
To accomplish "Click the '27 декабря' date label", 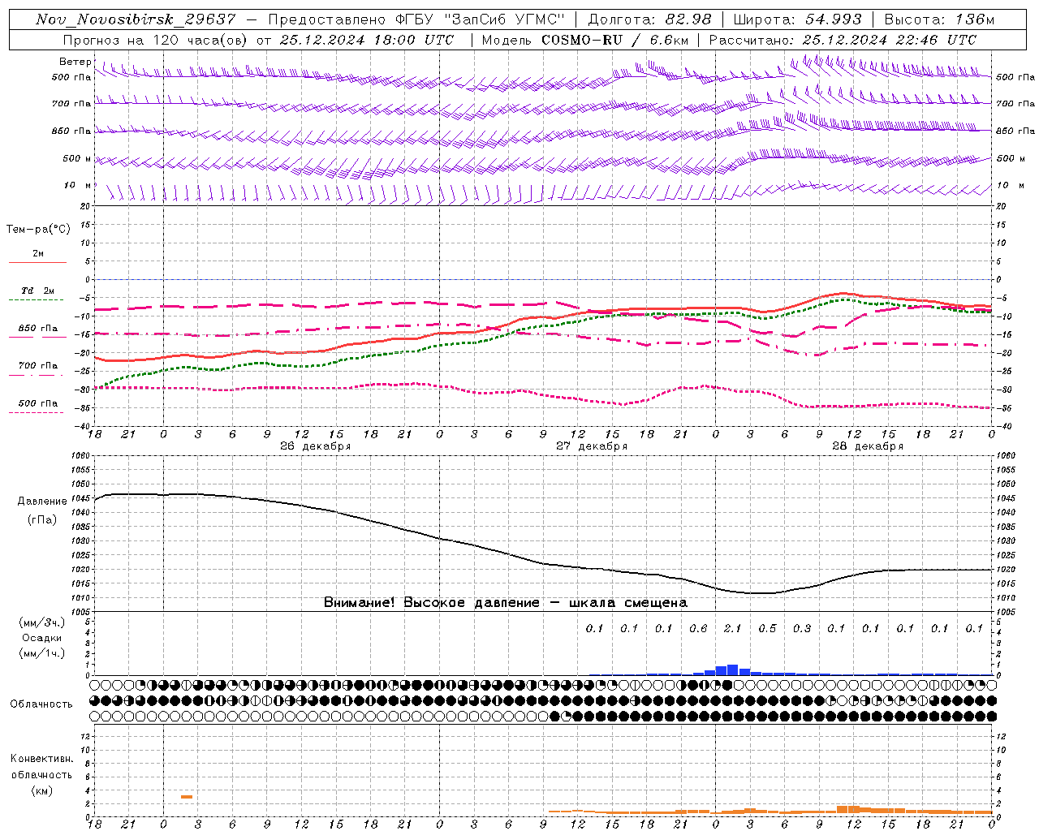I will [592, 446].
